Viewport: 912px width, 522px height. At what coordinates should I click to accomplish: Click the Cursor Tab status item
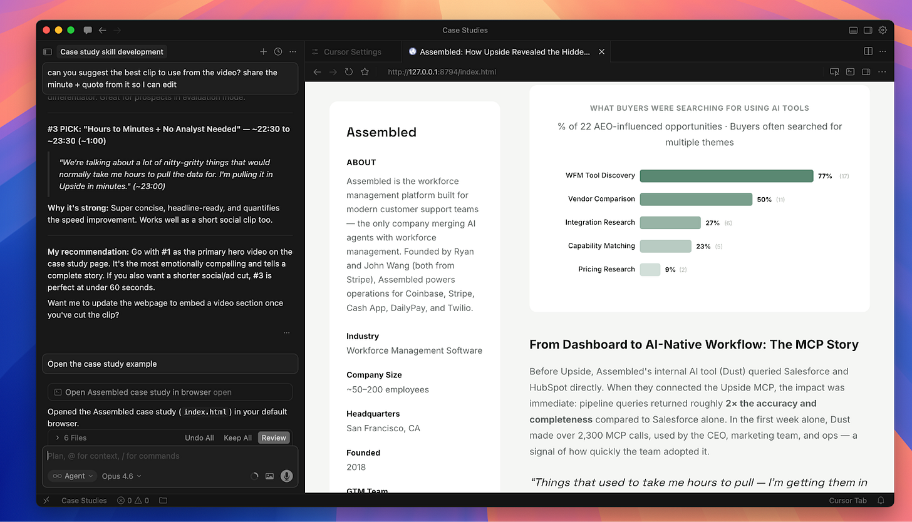coord(848,501)
